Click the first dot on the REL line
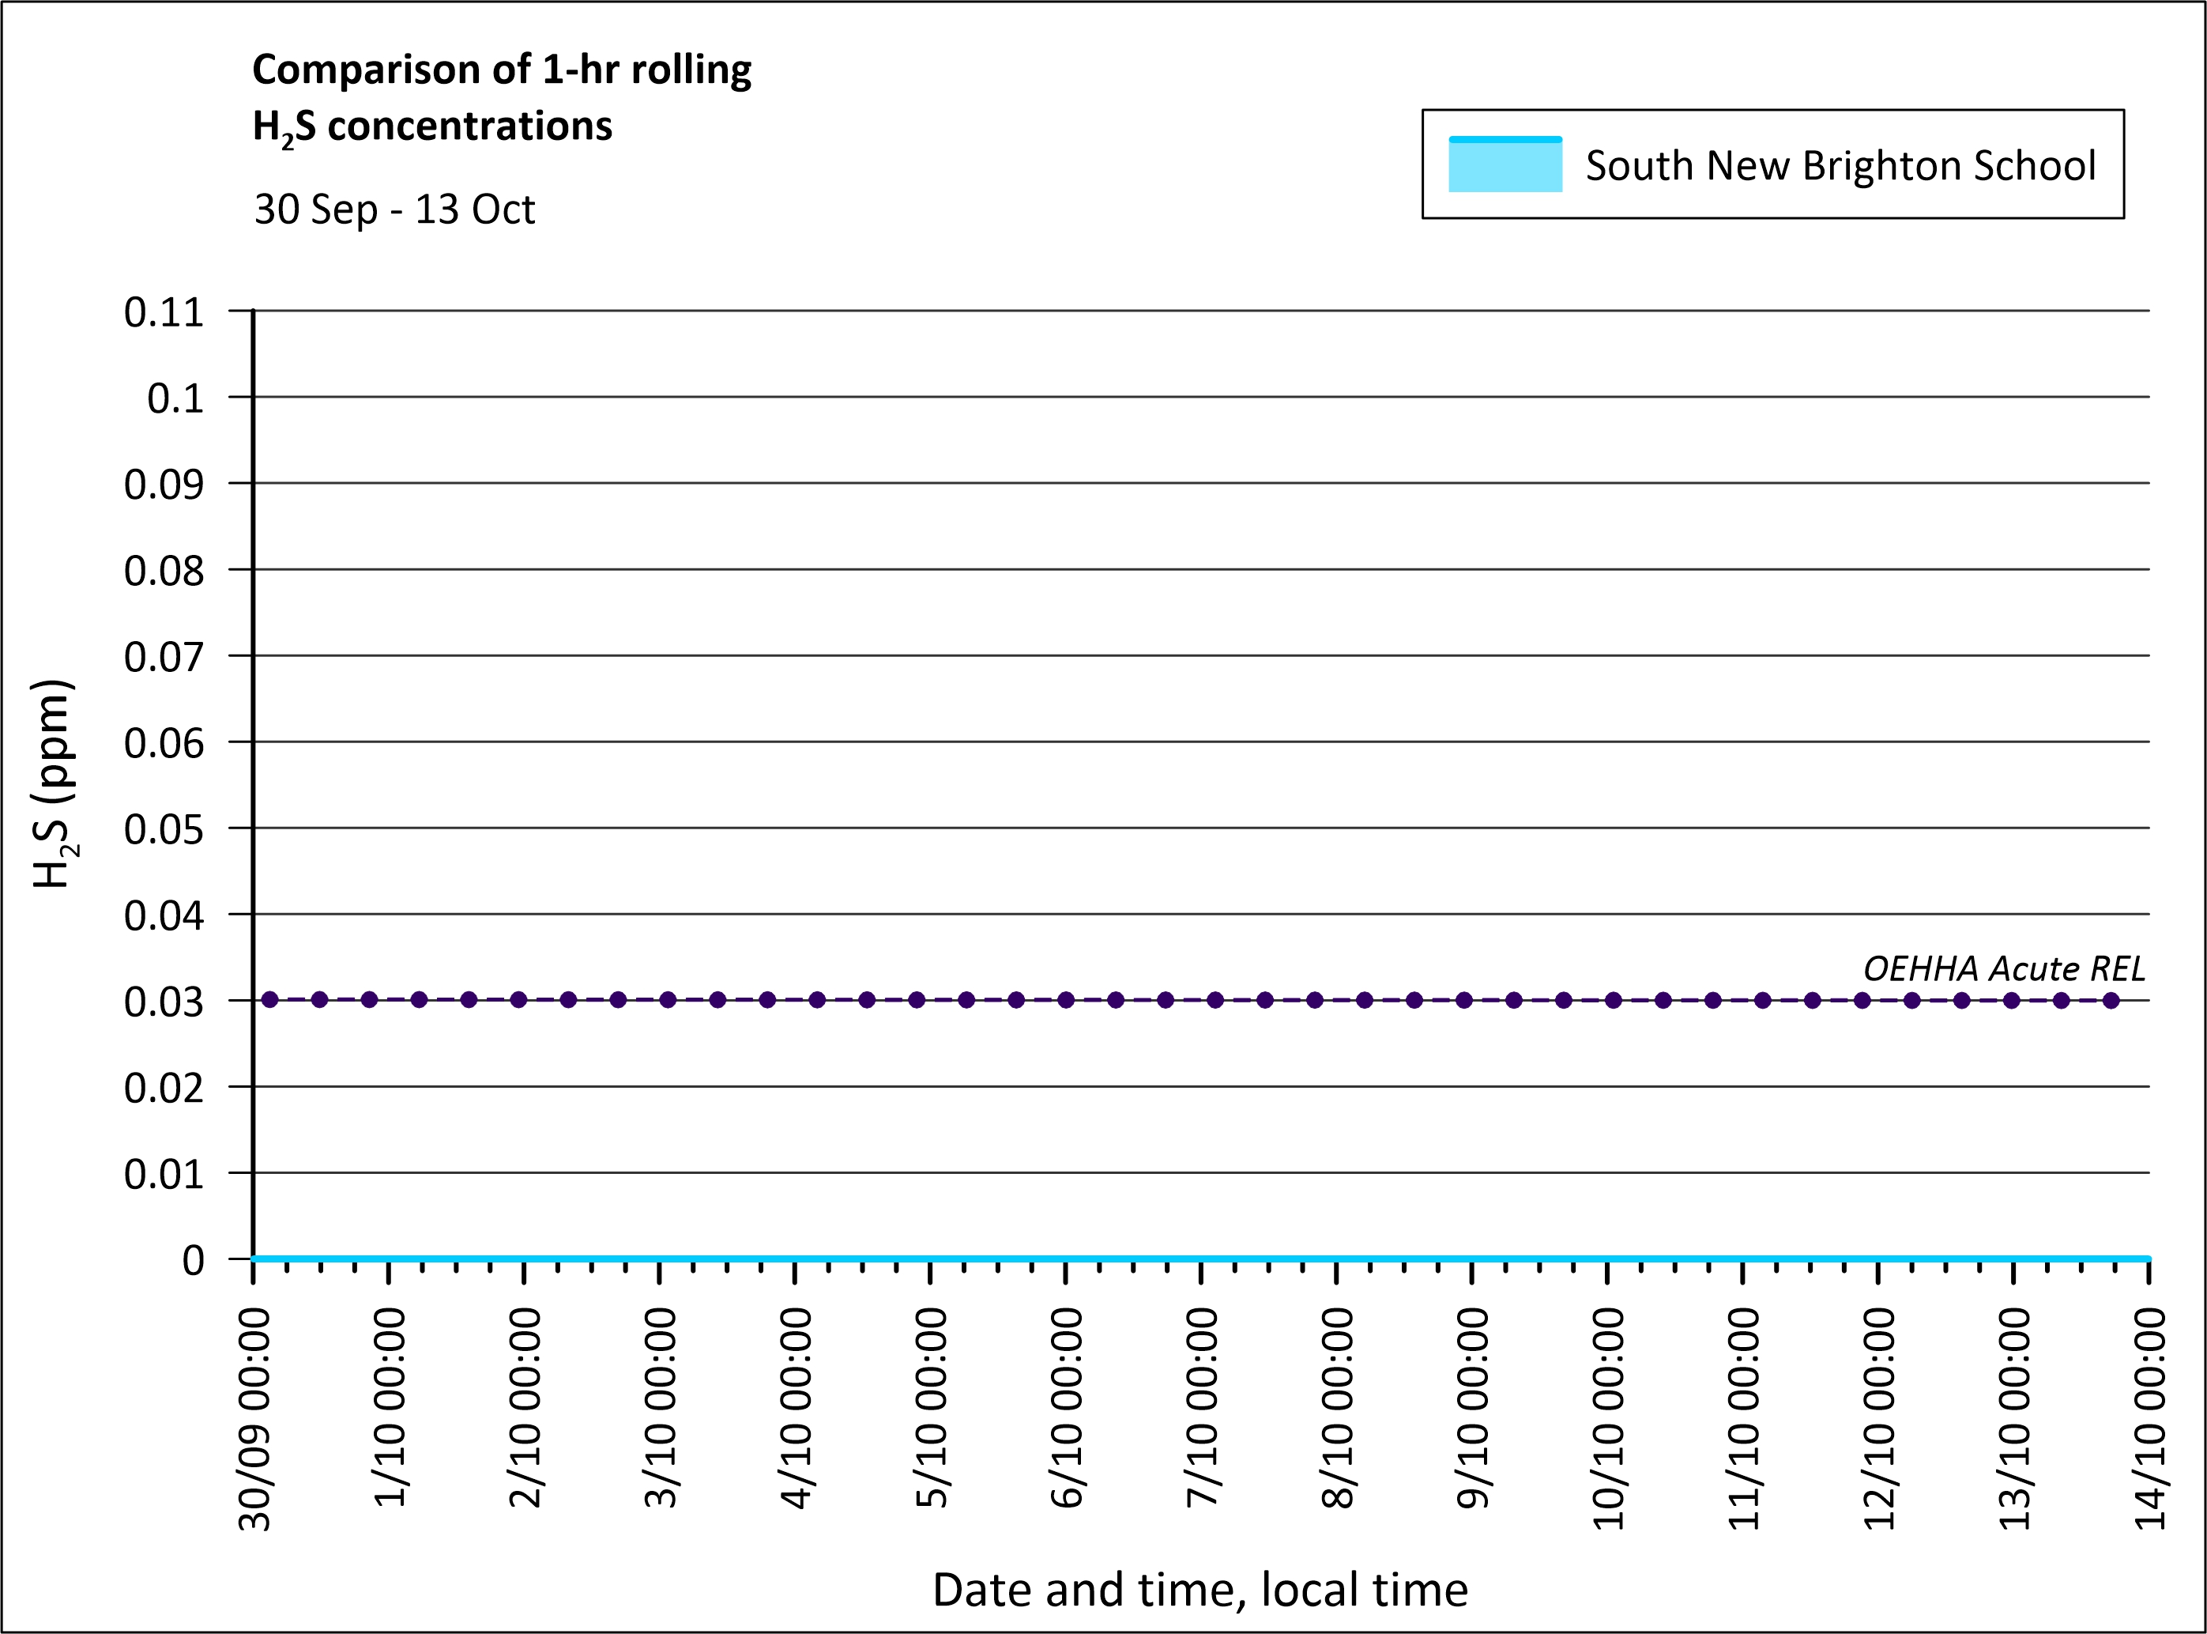The height and width of the screenshot is (1634, 2207). tap(270, 1000)
